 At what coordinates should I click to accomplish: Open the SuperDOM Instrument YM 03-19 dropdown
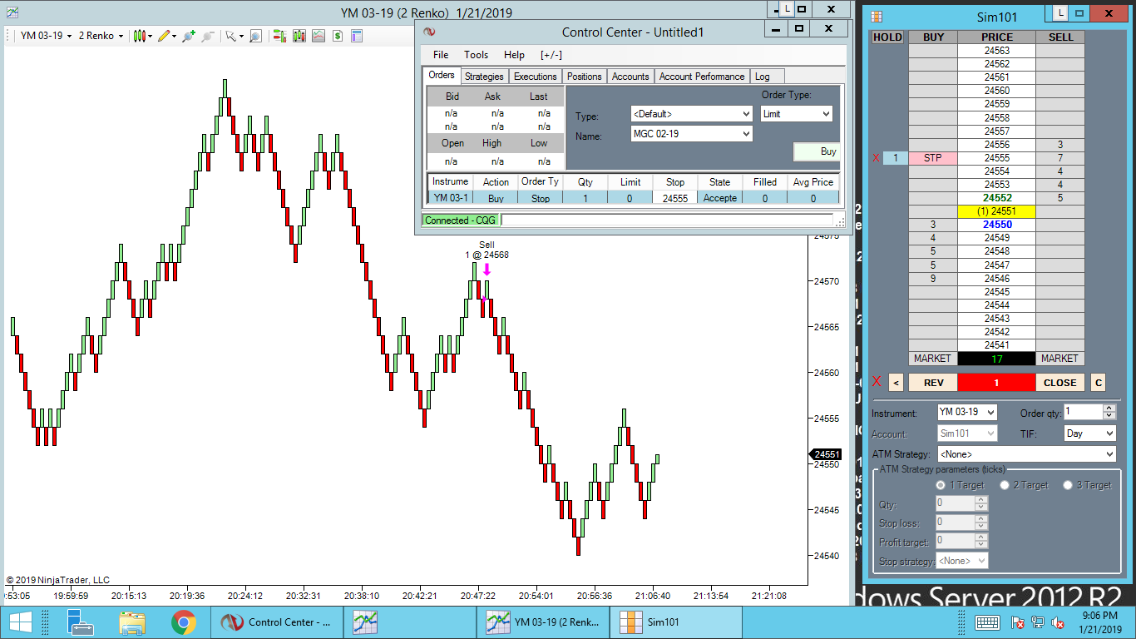click(x=967, y=413)
